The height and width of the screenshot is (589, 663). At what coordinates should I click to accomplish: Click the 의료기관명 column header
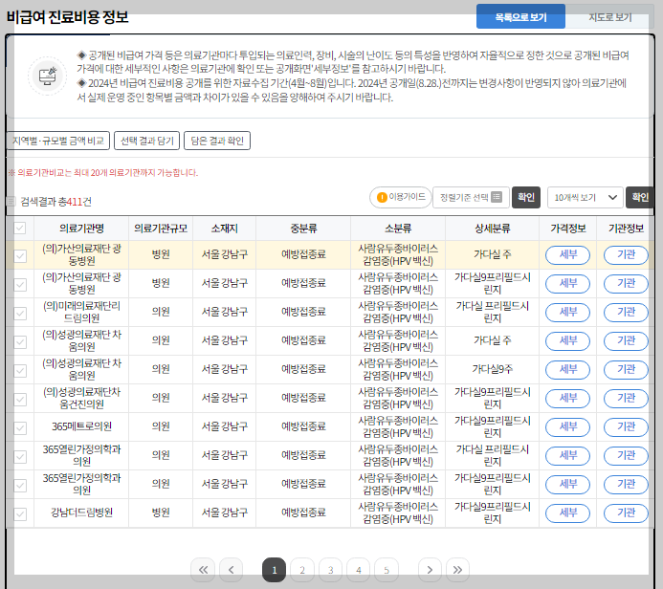(x=81, y=229)
